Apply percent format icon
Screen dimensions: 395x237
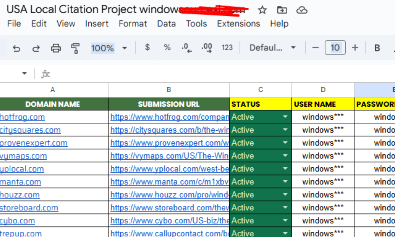167,47
